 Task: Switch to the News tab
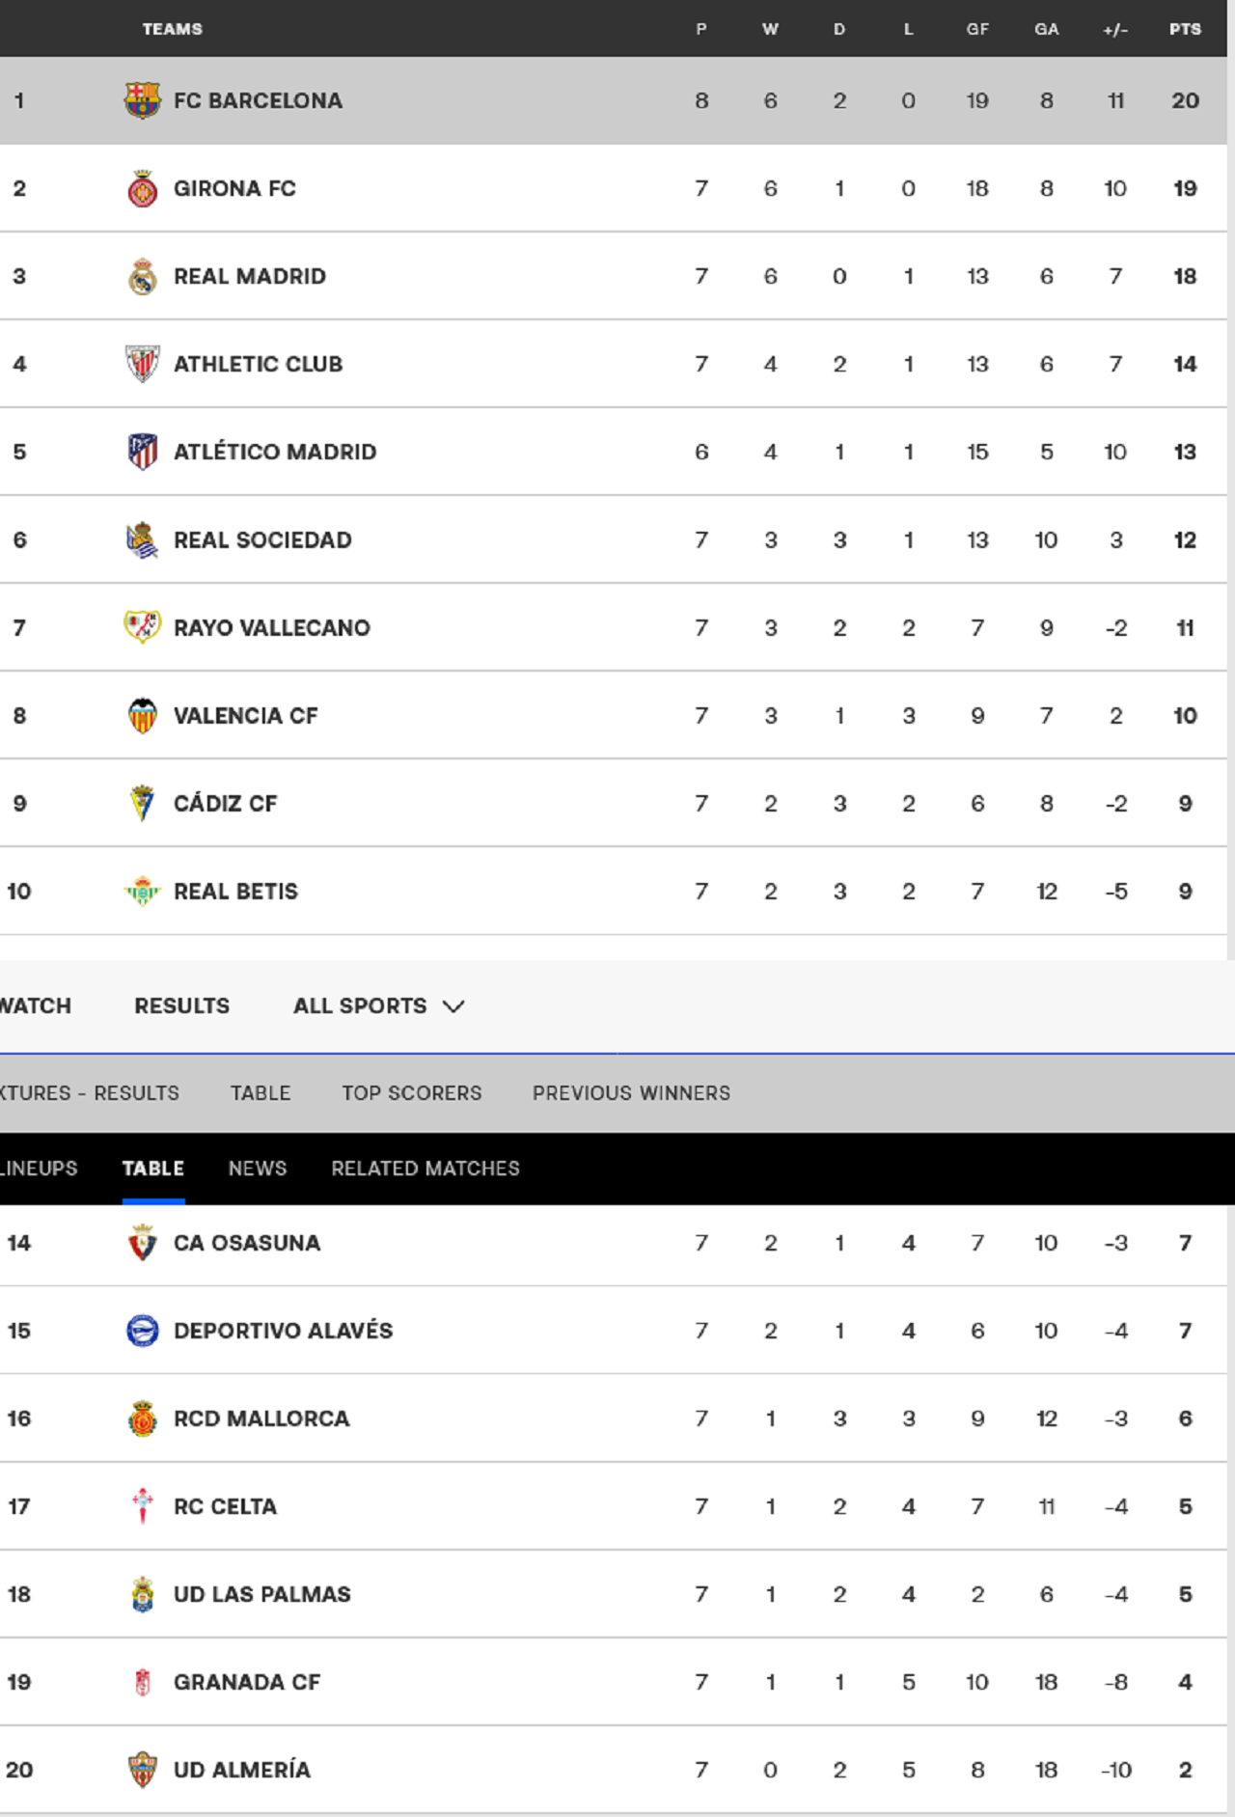(x=258, y=1169)
